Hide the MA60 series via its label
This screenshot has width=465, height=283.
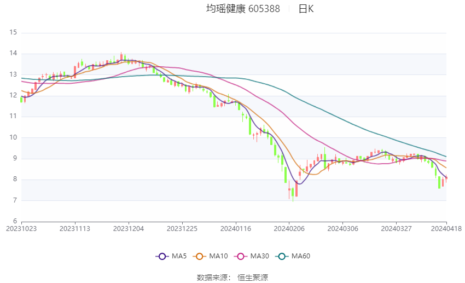coord(301,256)
